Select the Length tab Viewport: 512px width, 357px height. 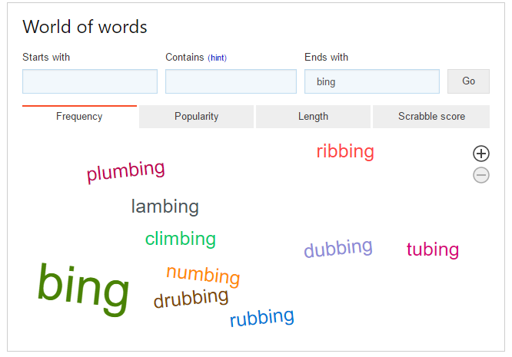coord(313,117)
